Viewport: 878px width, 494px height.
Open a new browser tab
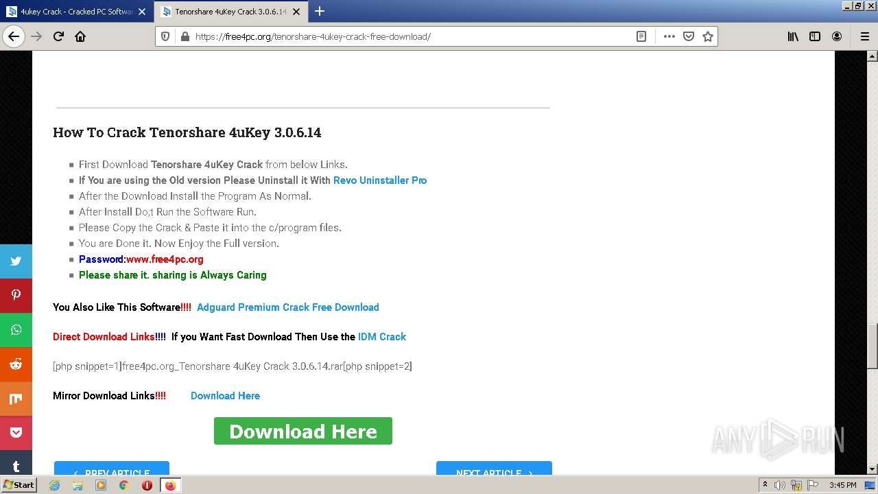coord(320,11)
